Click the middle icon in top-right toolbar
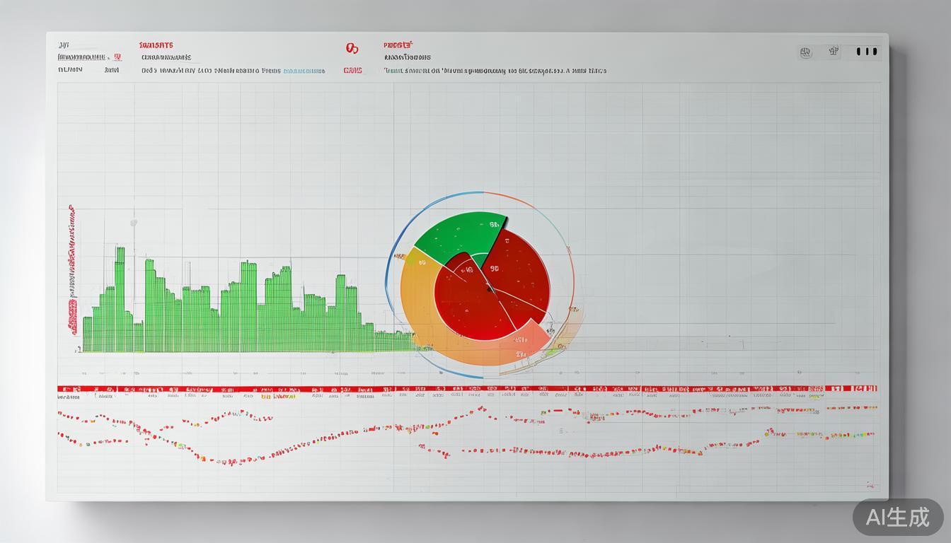The height and width of the screenshot is (543, 951). (834, 51)
